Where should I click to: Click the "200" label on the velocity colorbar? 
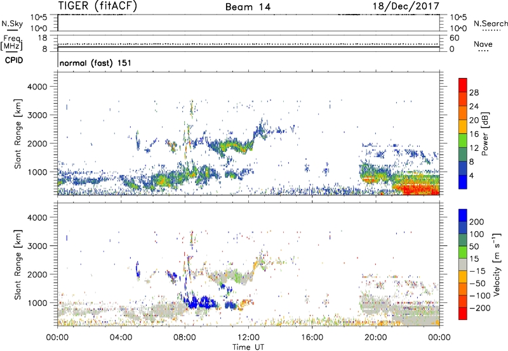click(x=477, y=222)
